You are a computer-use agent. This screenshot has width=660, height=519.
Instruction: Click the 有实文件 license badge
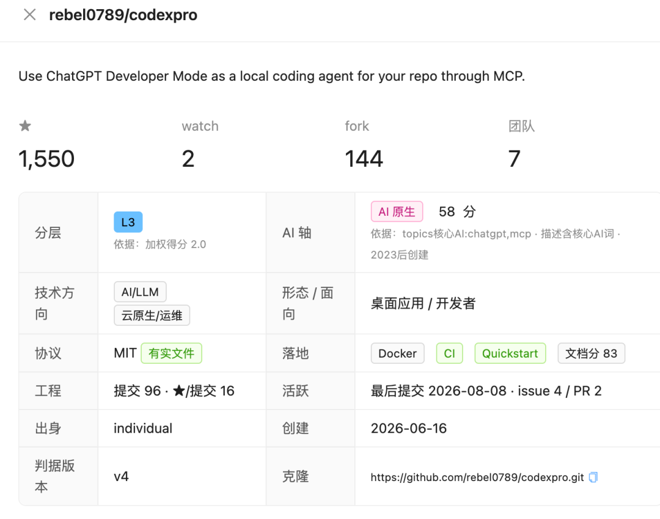[x=171, y=353]
